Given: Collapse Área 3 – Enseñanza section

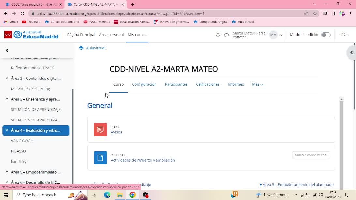Looking at the screenshot, I should pyautogui.click(x=7, y=99).
